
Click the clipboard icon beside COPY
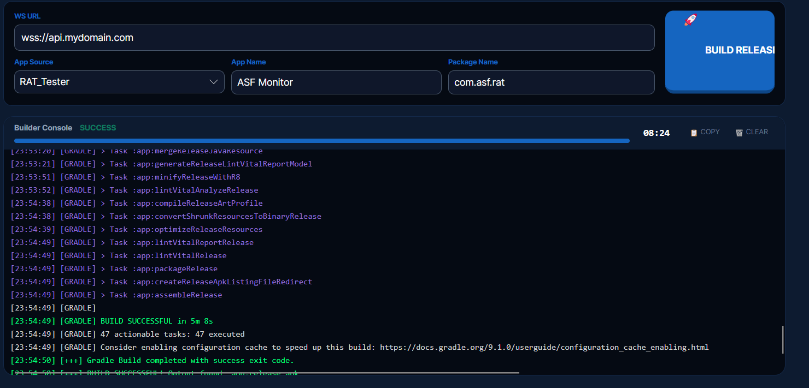pyautogui.click(x=694, y=132)
